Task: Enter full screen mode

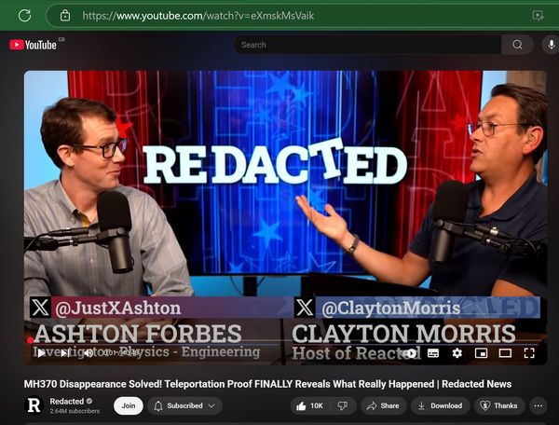Action: click(529, 353)
